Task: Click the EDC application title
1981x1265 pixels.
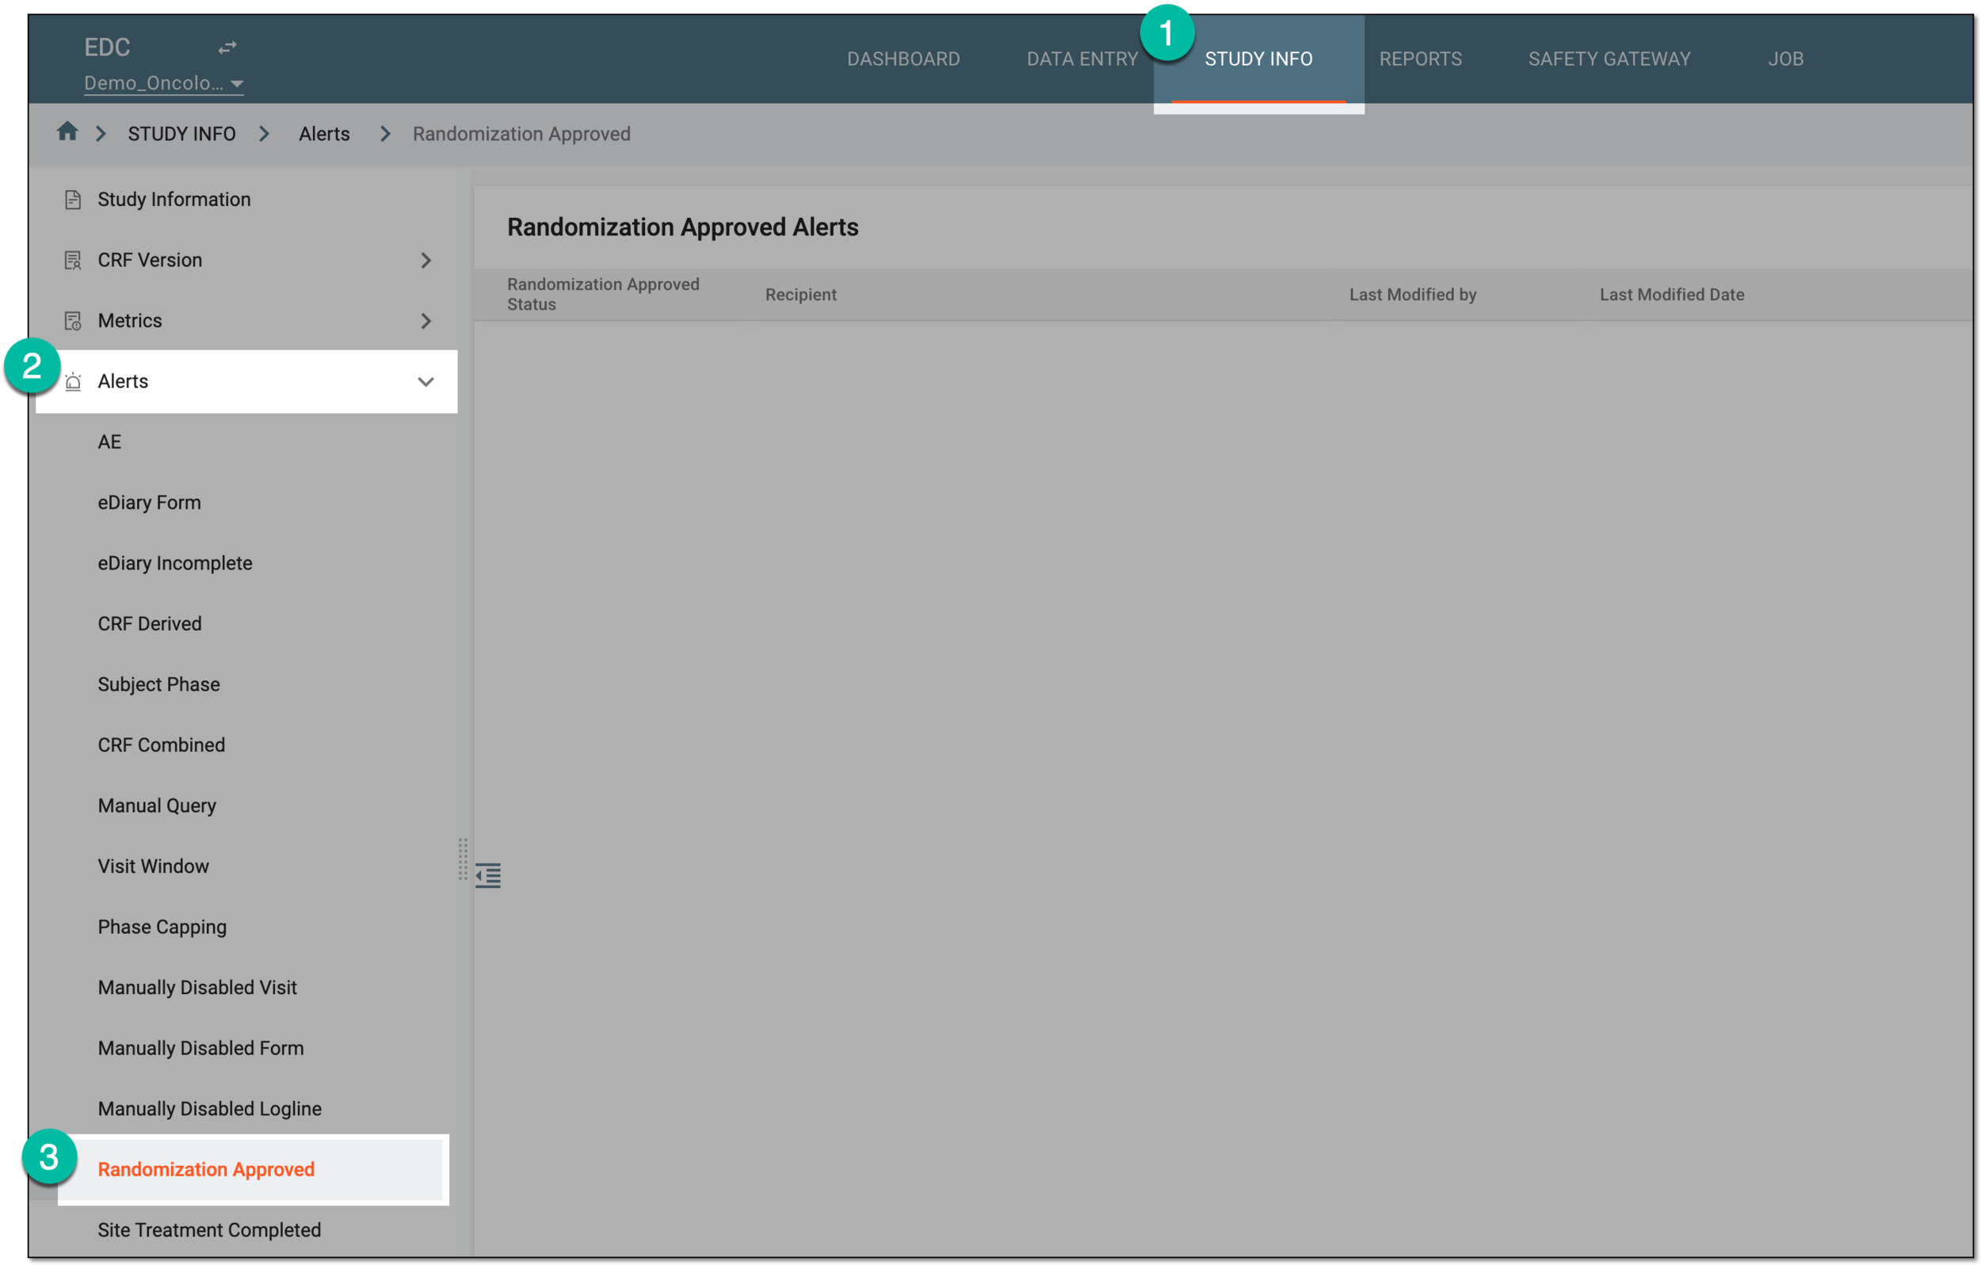Action: tap(107, 47)
